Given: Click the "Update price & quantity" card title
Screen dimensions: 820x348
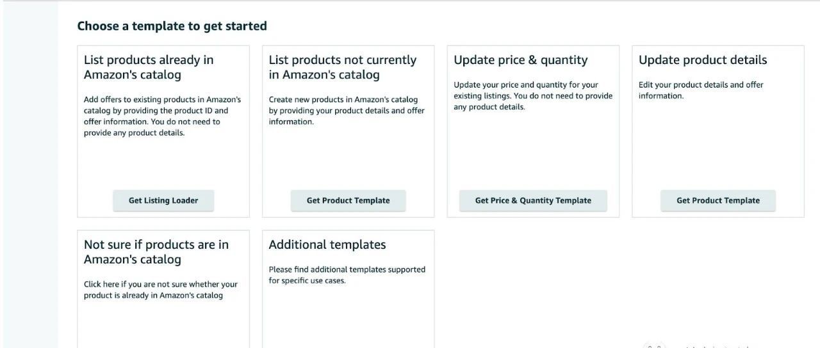Looking at the screenshot, I should (x=520, y=60).
